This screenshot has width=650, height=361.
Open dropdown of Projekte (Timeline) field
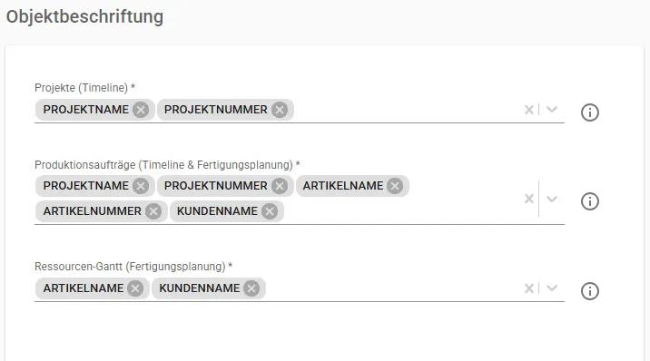pos(552,110)
